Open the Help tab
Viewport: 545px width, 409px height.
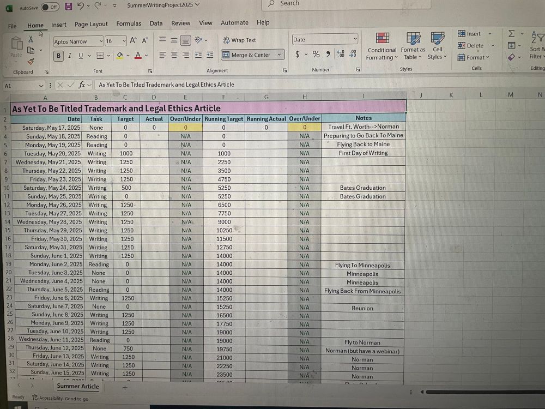(263, 22)
